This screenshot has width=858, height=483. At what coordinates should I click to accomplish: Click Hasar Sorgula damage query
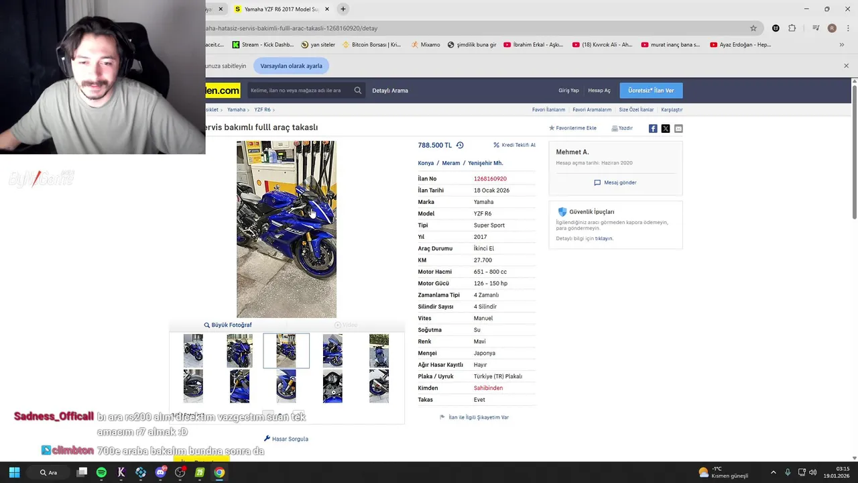pyautogui.click(x=286, y=439)
